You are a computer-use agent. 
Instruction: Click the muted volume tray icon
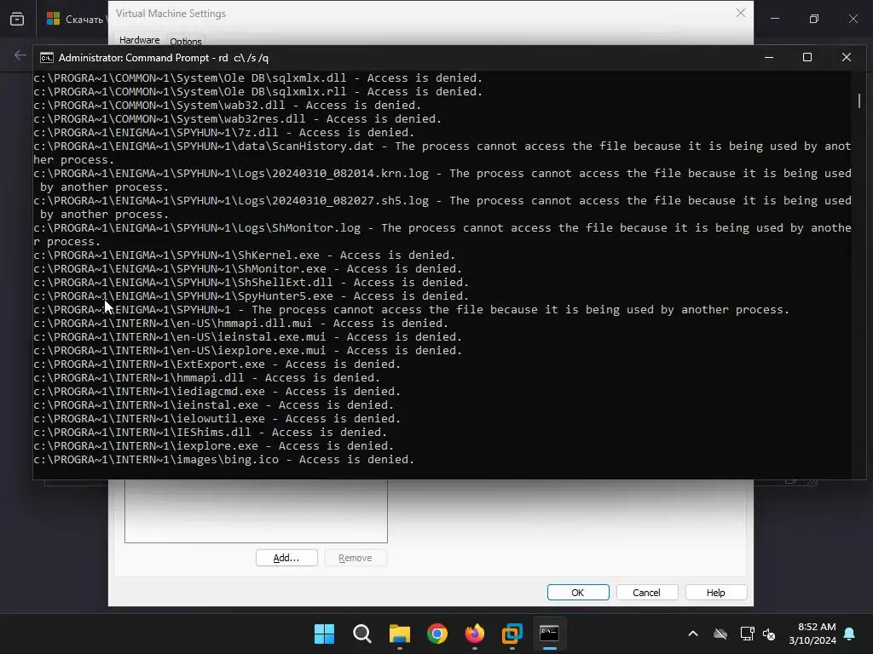tap(769, 634)
